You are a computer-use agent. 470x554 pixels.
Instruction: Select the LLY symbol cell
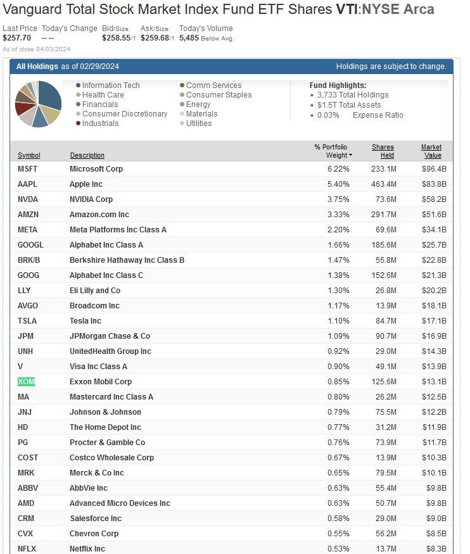(x=24, y=291)
